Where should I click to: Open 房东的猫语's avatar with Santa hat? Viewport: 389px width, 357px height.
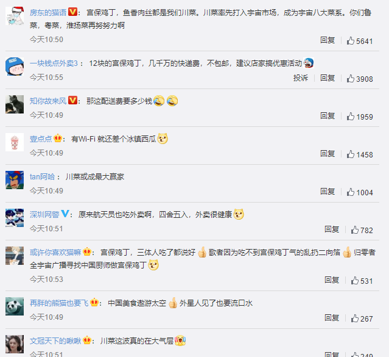pyautogui.click(x=15, y=16)
